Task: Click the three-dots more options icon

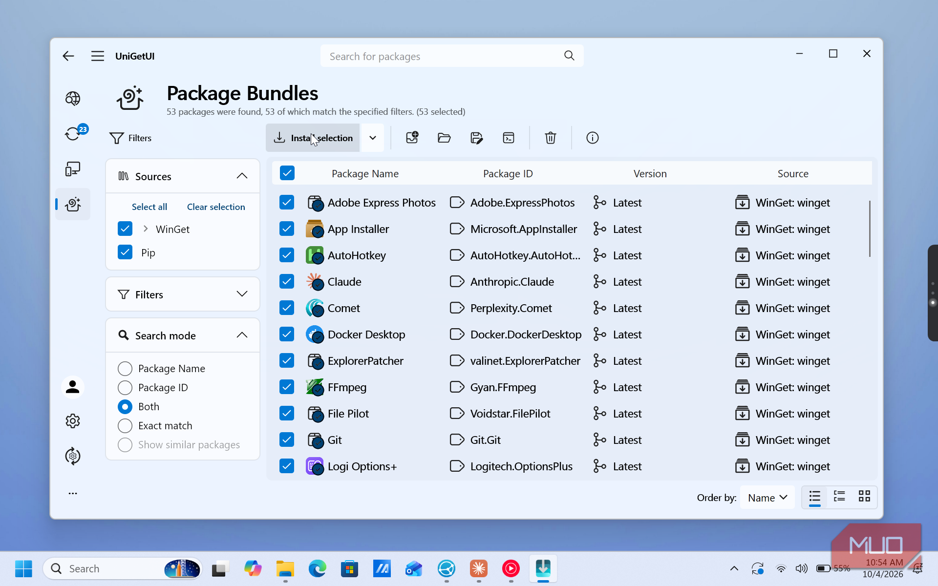Action: pos(73,493)
